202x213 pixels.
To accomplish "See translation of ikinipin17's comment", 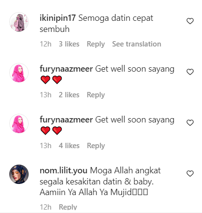I will [136, 44].
